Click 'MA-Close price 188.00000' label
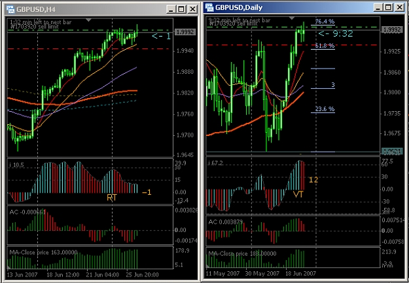The width and height of the screenshot is (409, 283). tap(242, 254)
